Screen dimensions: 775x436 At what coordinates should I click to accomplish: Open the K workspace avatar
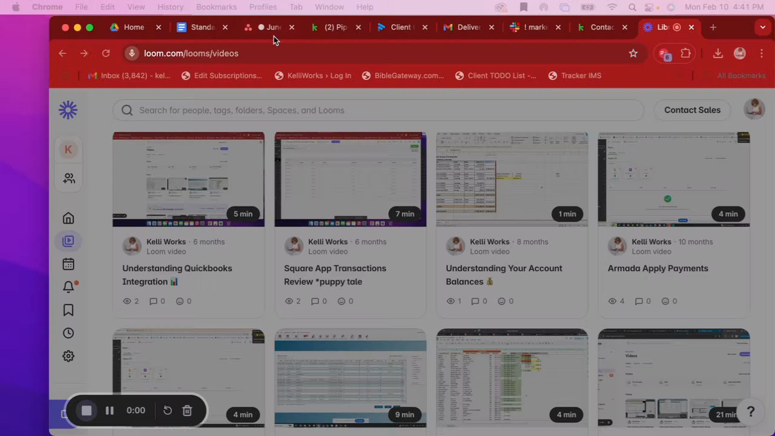pos(68,150)
